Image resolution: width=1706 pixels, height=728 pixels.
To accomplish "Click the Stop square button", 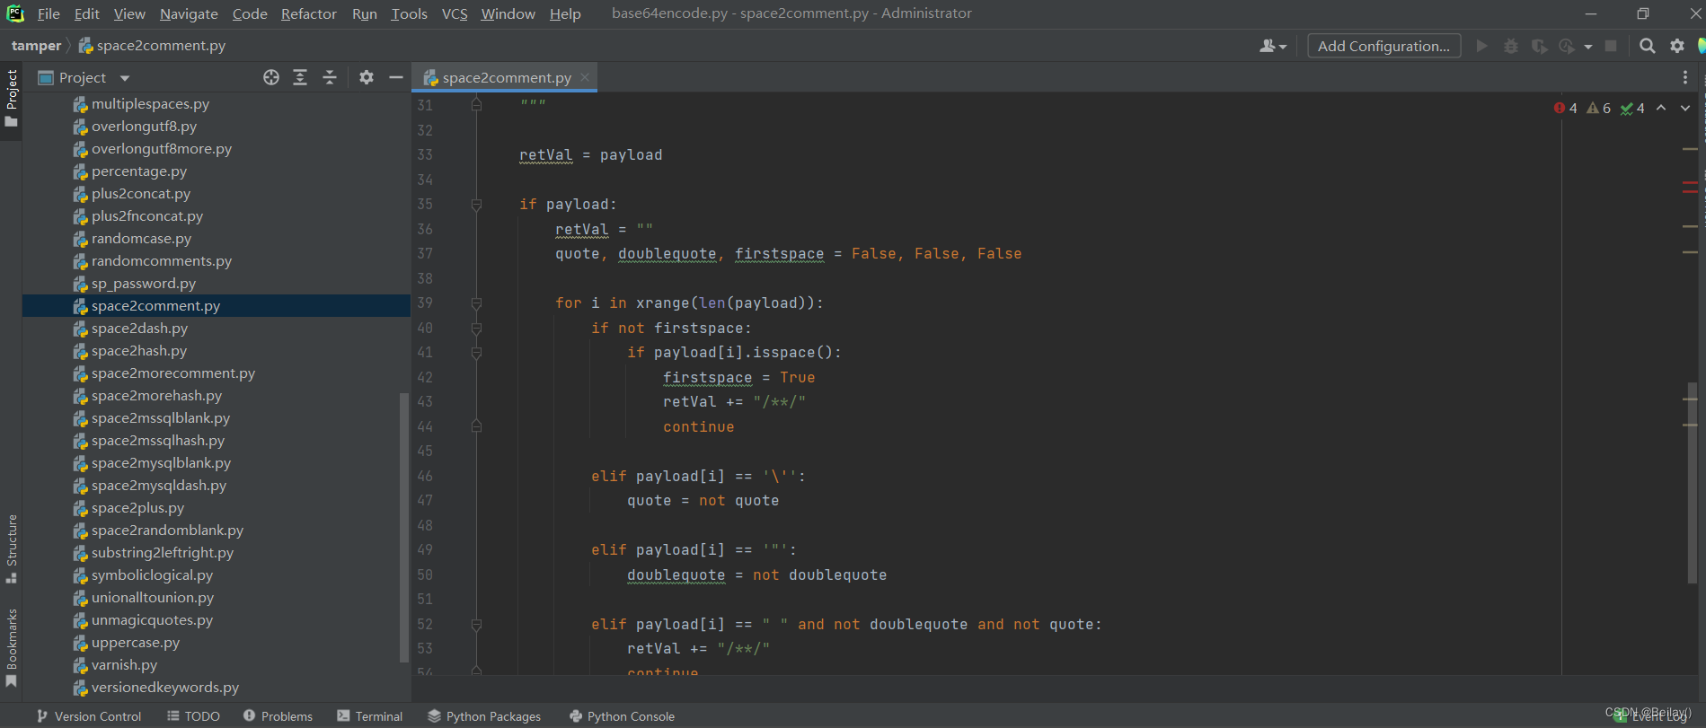I will click(x=1611, y=46).
